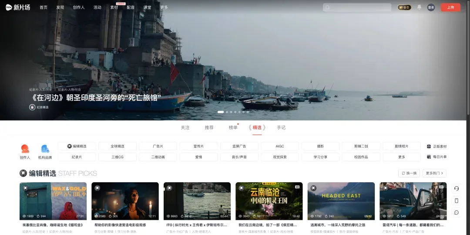The image size is (470, 235).
Task: Open 配音 in top navigation
Action: [131, 7]
